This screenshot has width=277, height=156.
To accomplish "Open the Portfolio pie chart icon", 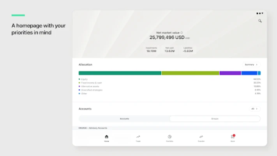I will point(169,137).
